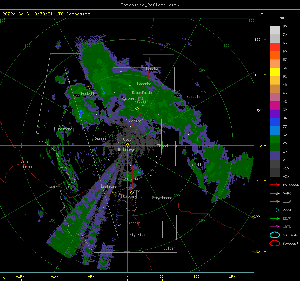Click the 18TS legend label

(x=287, y=227)
